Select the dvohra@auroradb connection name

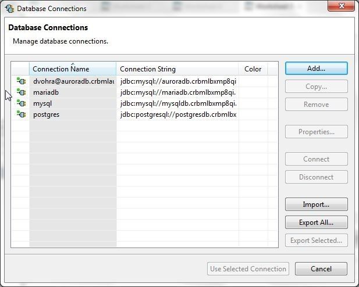pos(73,81)
